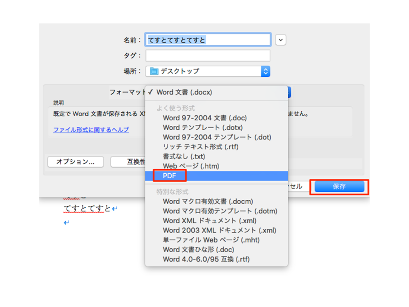Choose Word 4.0-6.0/95 互換 (.rtf)
Viewport: 409px width, 307px height.
[x=216, y=259]
